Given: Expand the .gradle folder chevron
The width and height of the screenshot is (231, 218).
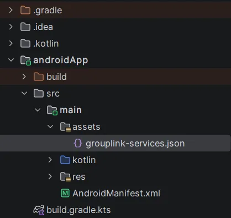Looking at the screenshot, I should coord(11,10).
